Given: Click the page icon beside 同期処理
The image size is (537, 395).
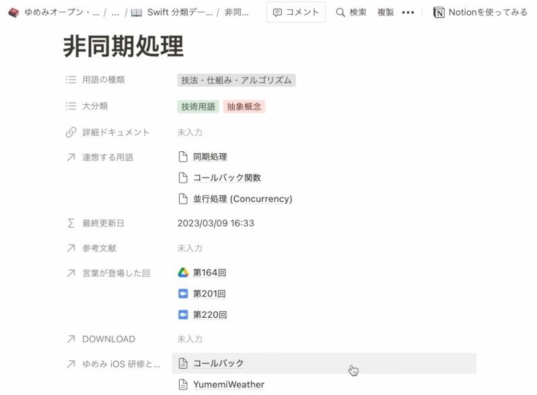Looking at the screenshot, I should pyautogui.click(x=183, y=157).
